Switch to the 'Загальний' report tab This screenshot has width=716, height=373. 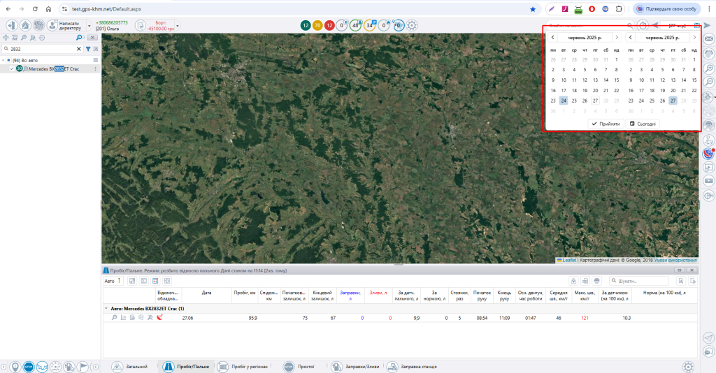tap(130, 366)
